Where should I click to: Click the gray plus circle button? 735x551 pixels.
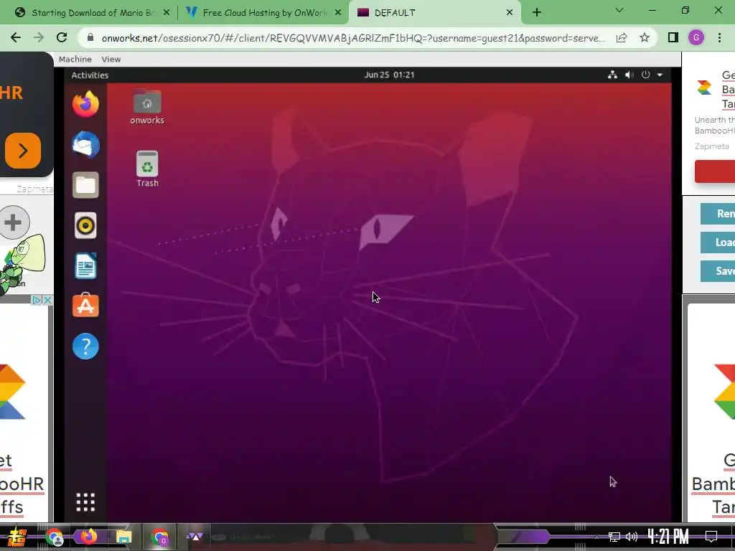[x=13, y=222]
